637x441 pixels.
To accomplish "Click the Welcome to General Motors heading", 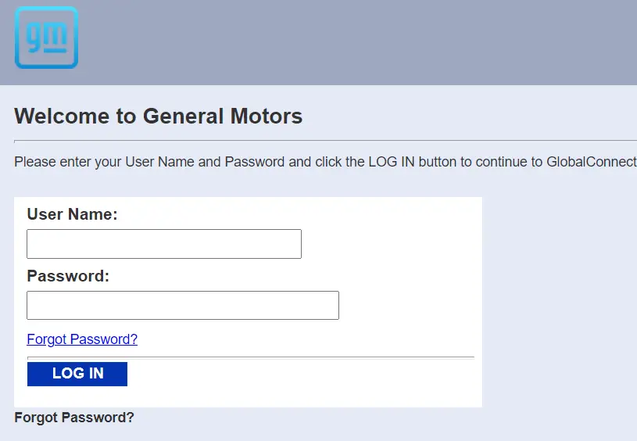I will pos(158,117).
